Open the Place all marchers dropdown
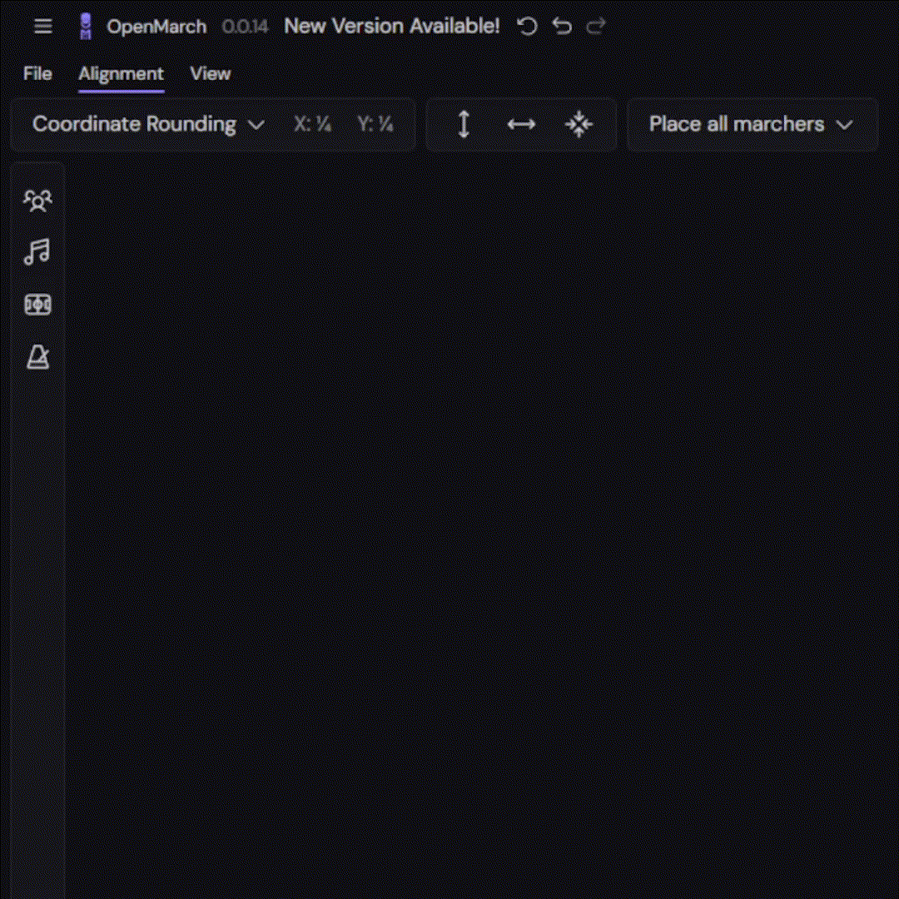899x899 pixels. point(751,125)
